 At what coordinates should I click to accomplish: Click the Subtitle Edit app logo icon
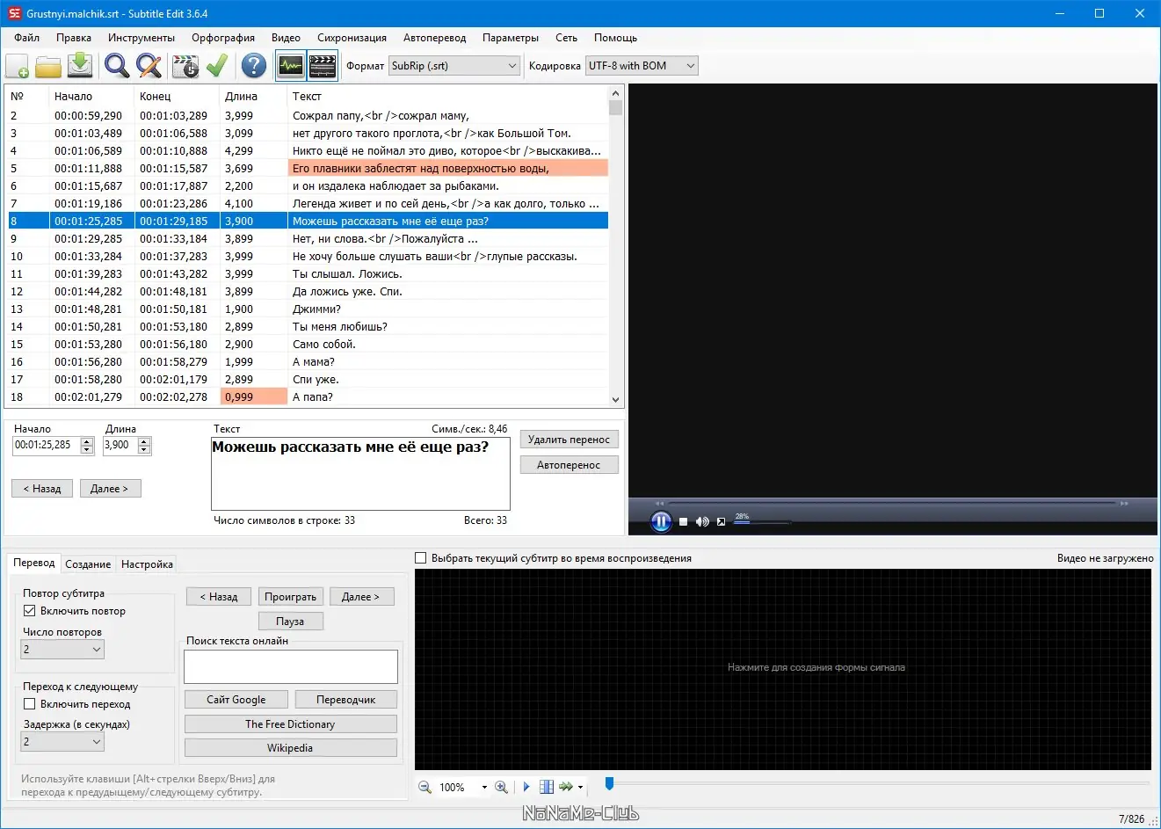pyautogui.click(x=14, y=13)
